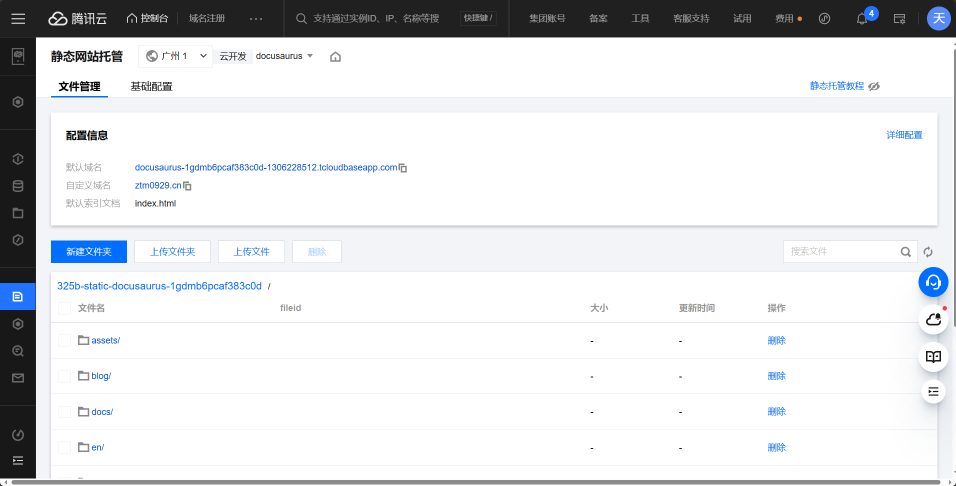
Task: Delete the docs/ folder via 删除
Action: (x=776, y=411)
